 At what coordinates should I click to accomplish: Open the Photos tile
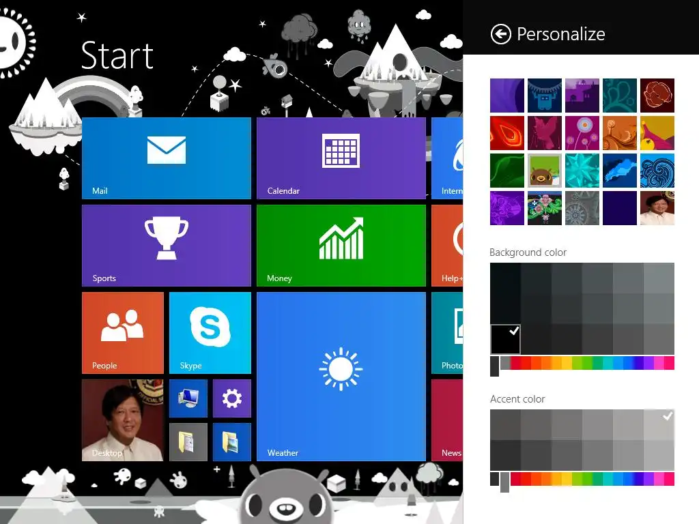tap(447, 333)
